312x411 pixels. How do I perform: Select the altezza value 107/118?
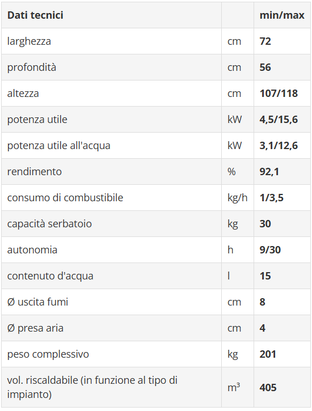click(x=279, y=94)
